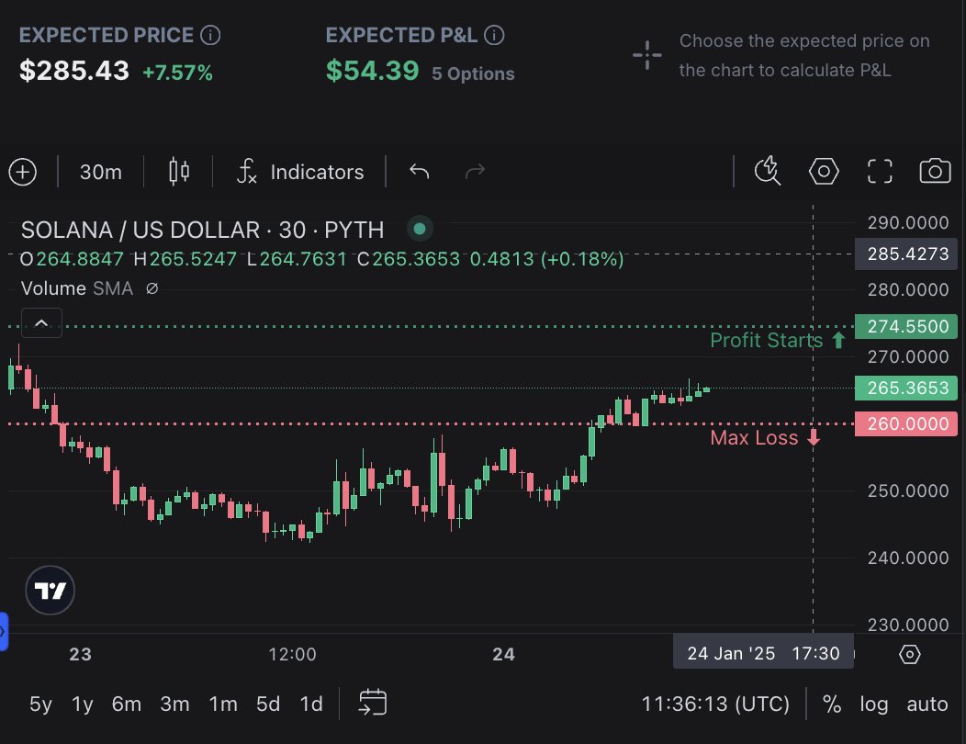Undo the last chart action
This screenshot has height=744, width=966.
(x=420, y=172)
